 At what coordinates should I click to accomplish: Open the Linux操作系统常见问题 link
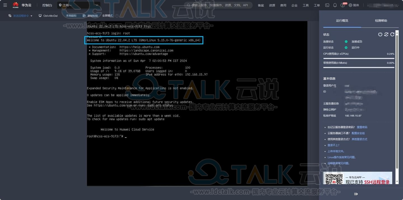(x=341, y=157)
